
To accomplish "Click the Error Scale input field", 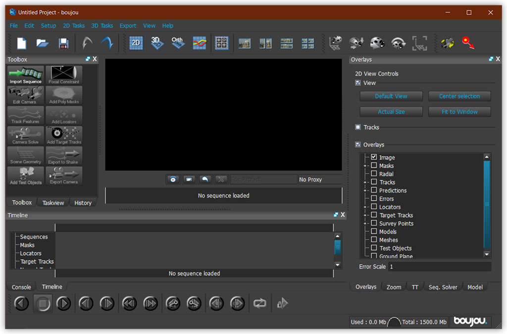I will click(x=439, y=267).
